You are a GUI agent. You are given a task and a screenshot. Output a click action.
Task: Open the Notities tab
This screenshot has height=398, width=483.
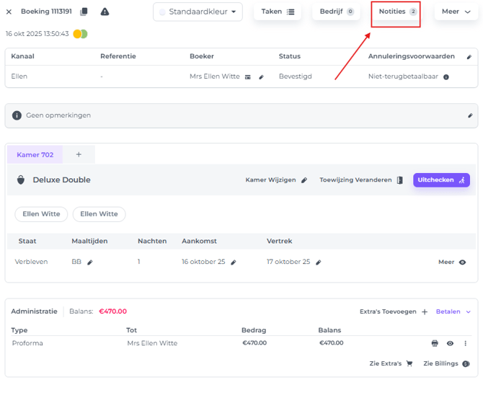pyautogui.click(x=396, y=12)
